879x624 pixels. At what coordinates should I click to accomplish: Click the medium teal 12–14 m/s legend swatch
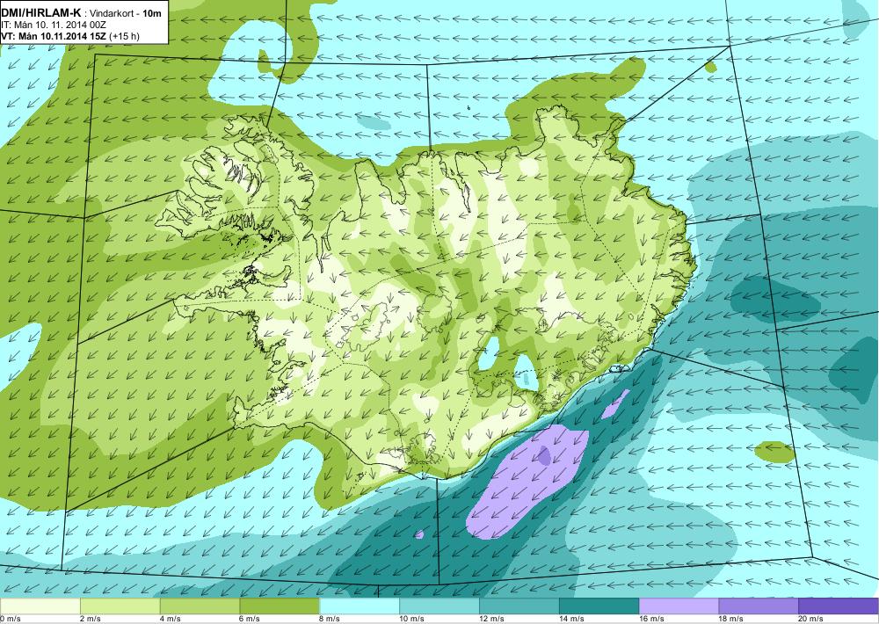point(519,606)
